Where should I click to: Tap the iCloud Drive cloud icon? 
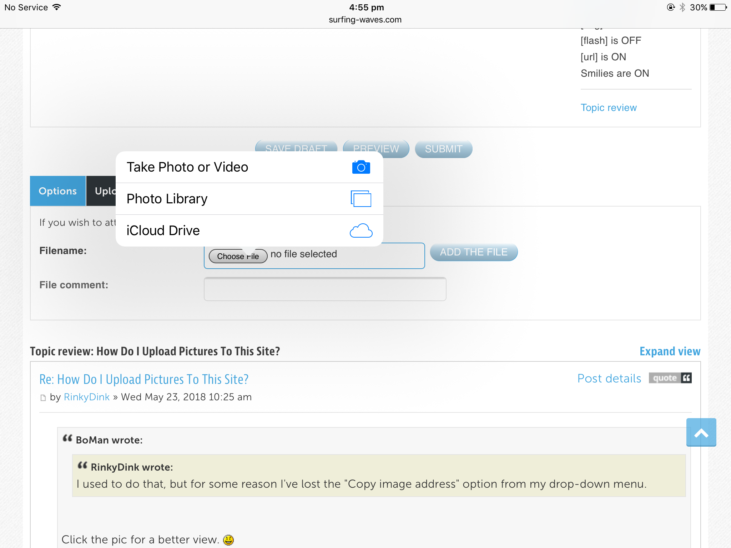(361, 230)
